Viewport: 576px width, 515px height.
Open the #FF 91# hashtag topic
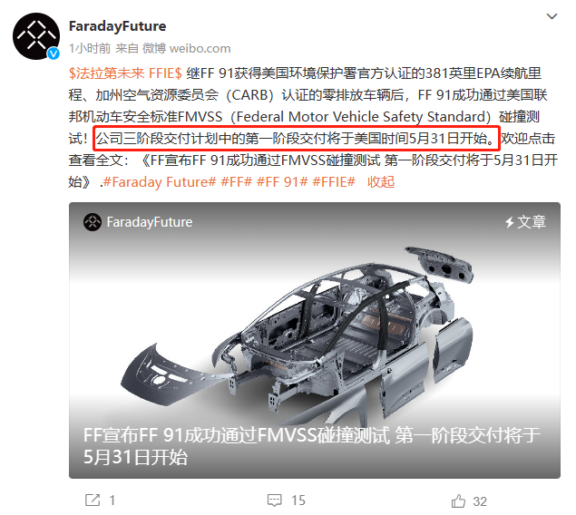click(x=282, y=182)
